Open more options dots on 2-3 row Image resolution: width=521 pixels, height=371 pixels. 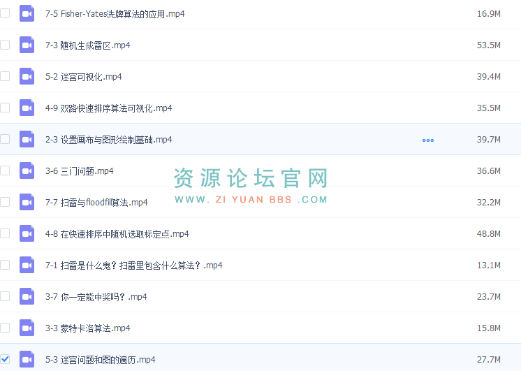pos(428,140)
